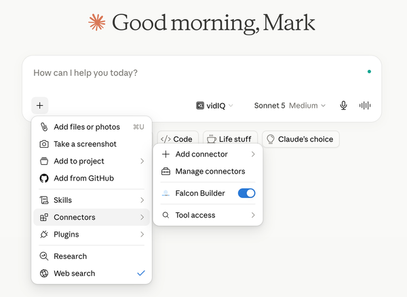Click the Web search globe icon
This screenshot has height=297, width=407.
(x=44, y=273)
